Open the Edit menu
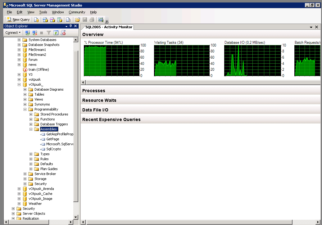The image size is (322, 225). click(x=20, y=12)
